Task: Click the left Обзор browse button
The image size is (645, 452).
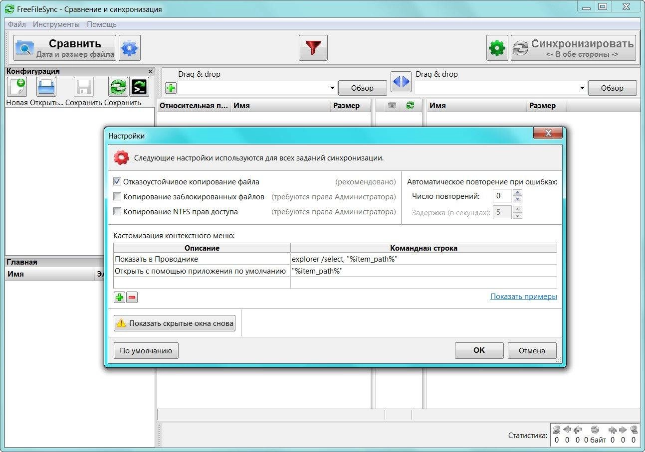Action: 362,88
